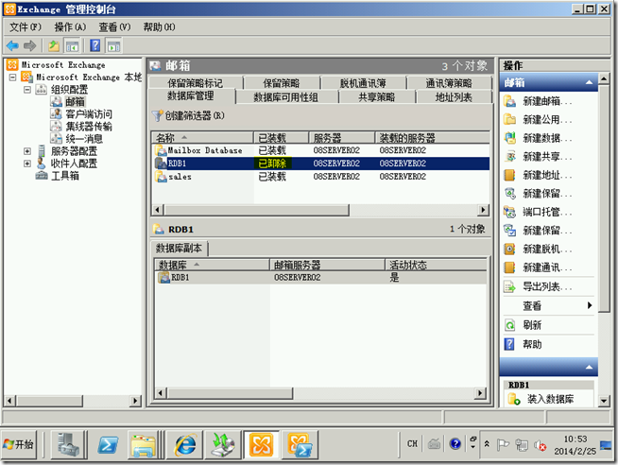Expand the 服务器配置 tree node
618x465 pixels.
pyautogui.click(x=27, y=151)
